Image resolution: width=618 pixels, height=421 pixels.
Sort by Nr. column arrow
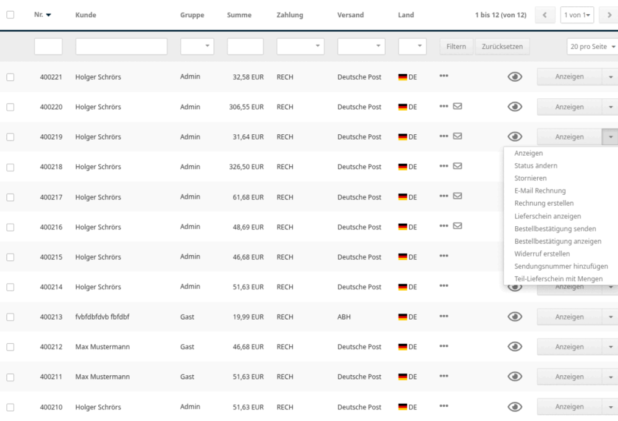coord(48,15)
